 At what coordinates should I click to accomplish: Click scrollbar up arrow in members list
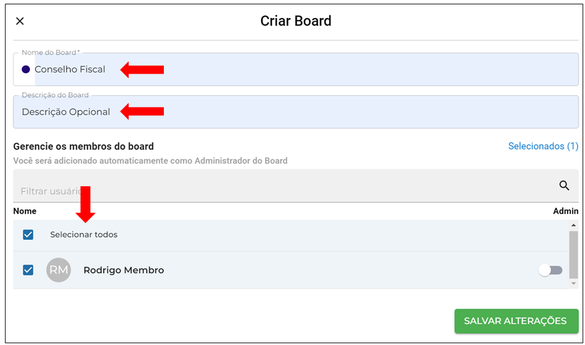click(x=573, y=225)
